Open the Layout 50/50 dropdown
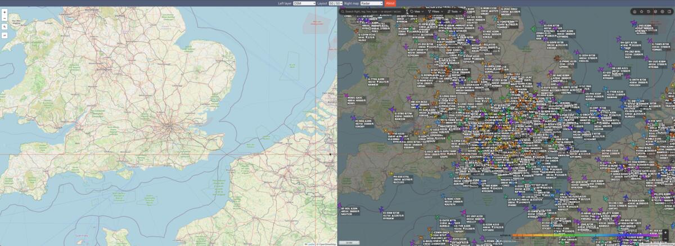Screen dimensions: 675x246 (x=336, y=3)
